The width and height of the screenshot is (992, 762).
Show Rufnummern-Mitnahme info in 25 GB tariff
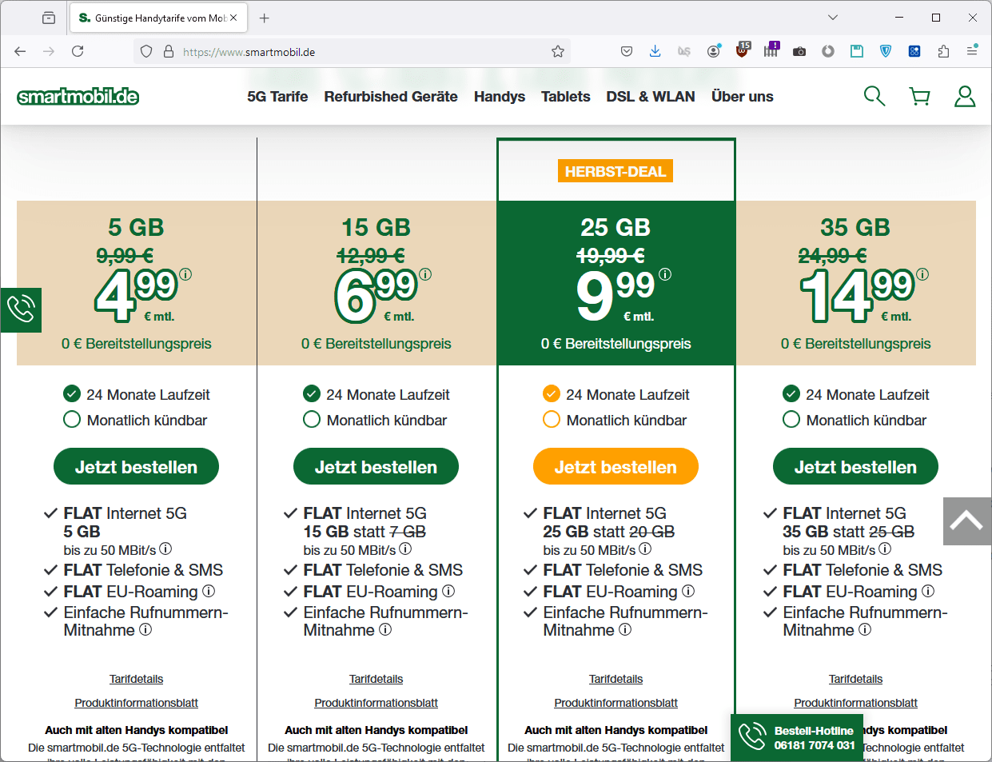[625, 629]
